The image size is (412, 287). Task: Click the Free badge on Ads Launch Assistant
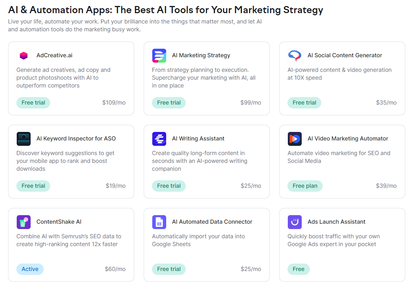[299, 269]
